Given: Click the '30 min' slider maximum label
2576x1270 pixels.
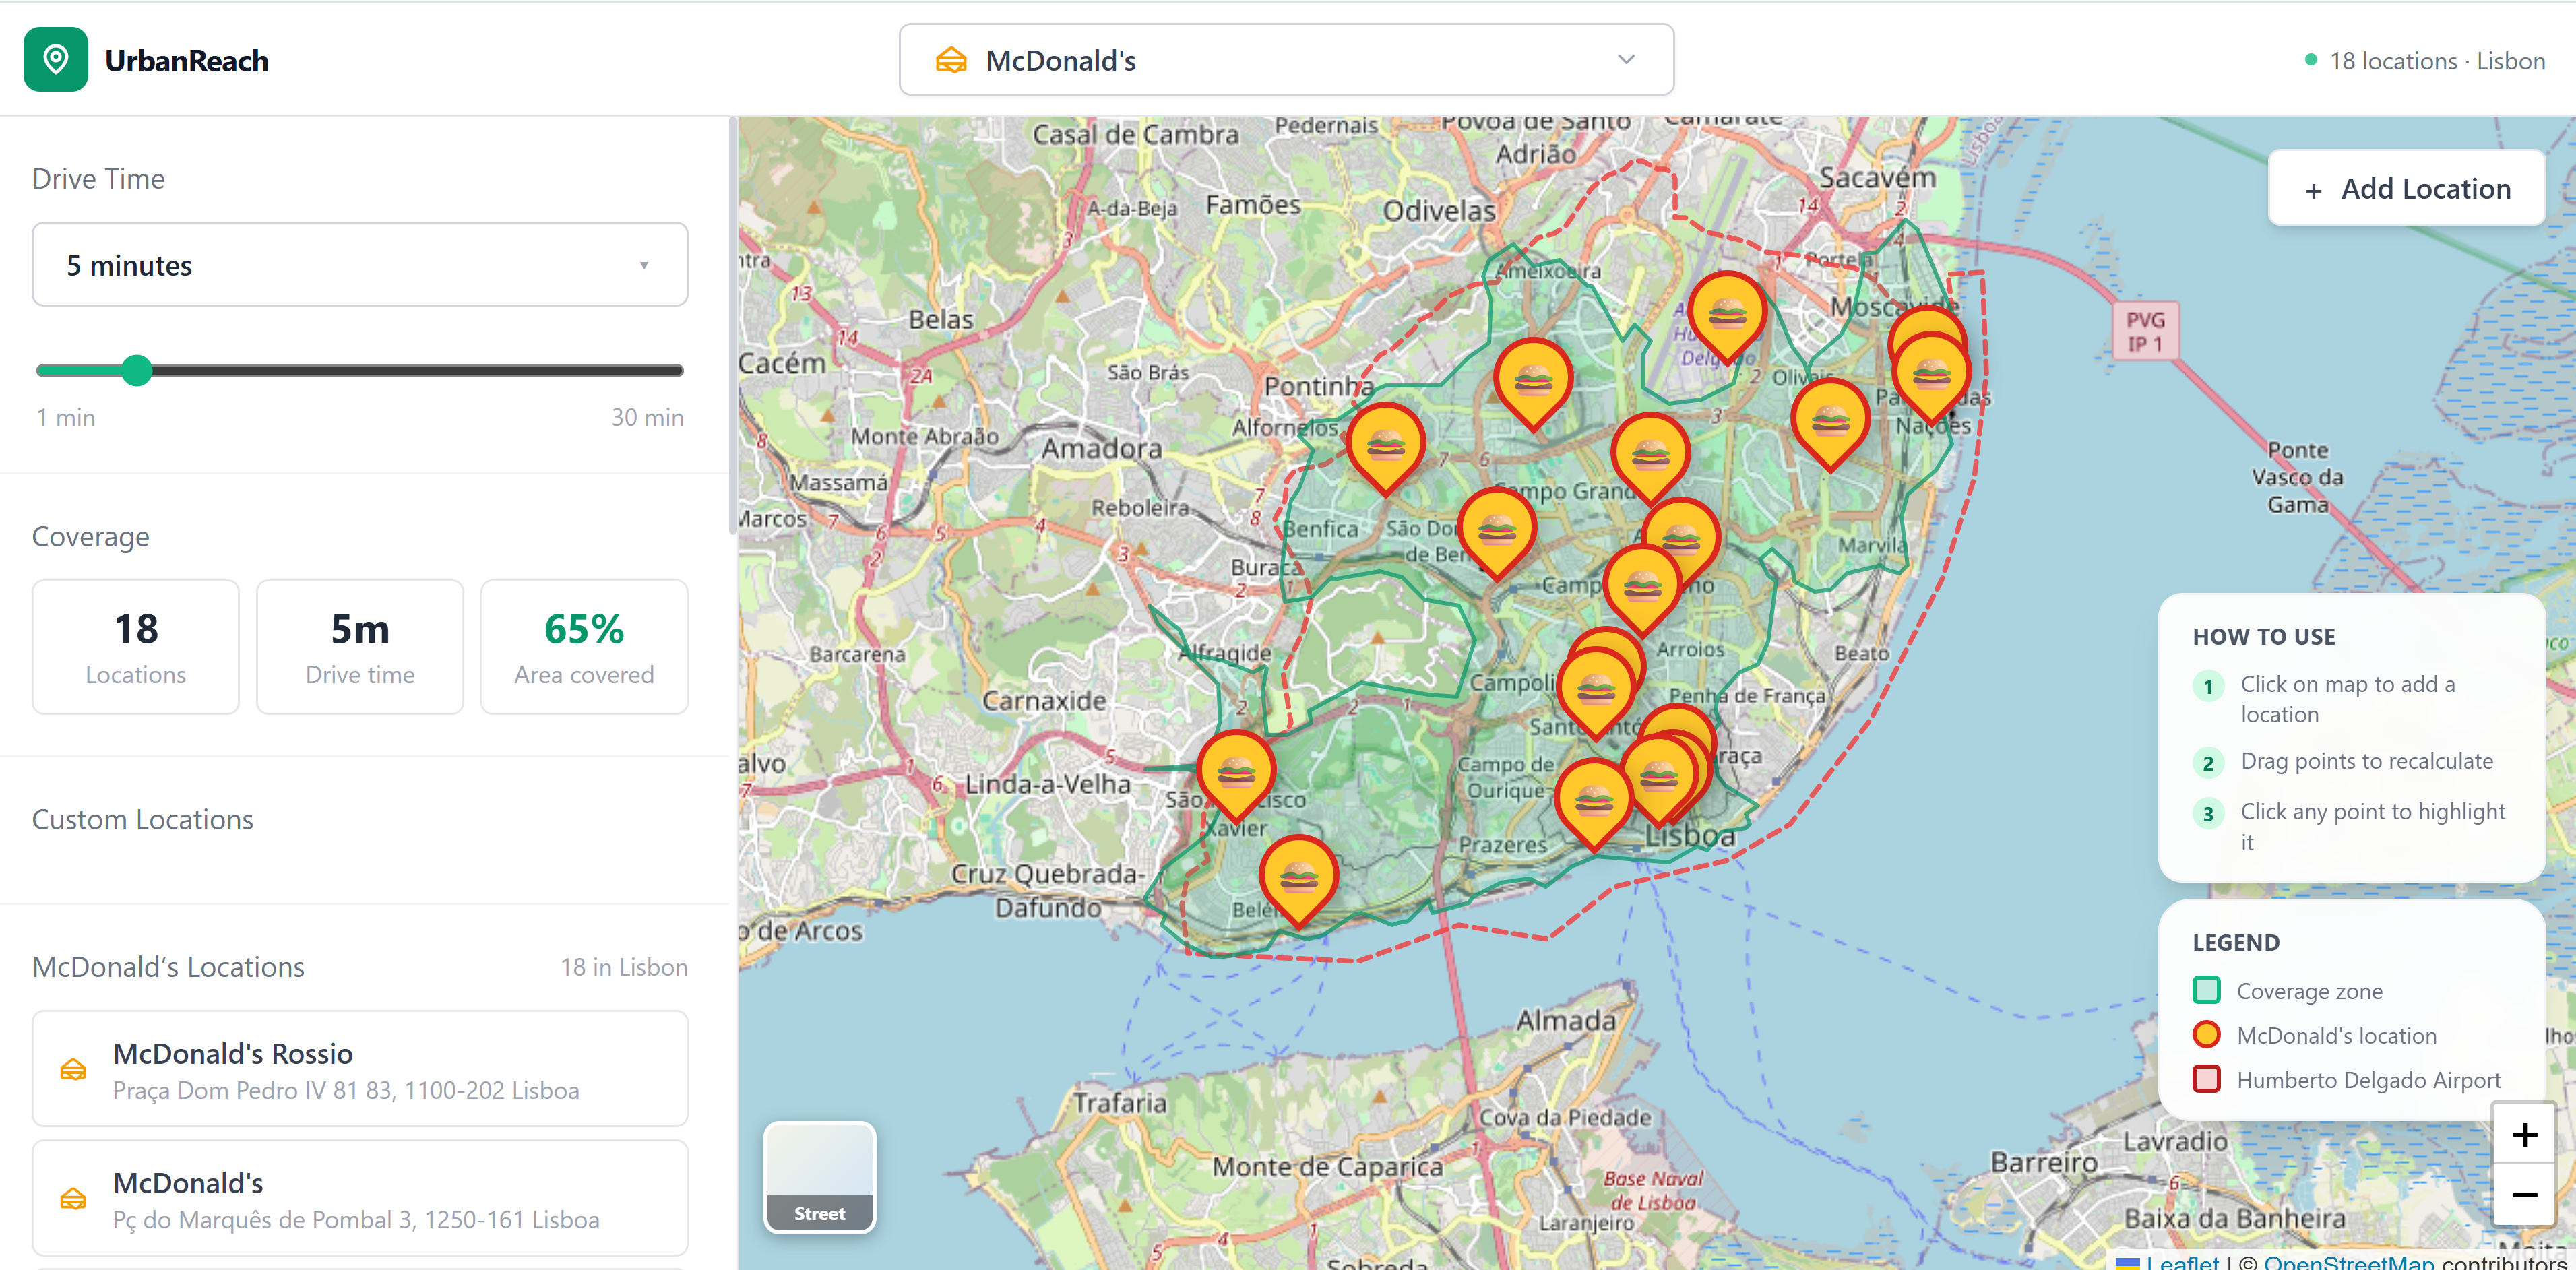Looking at the screenshot, I should pyautogui.click(x=647, y=417).
